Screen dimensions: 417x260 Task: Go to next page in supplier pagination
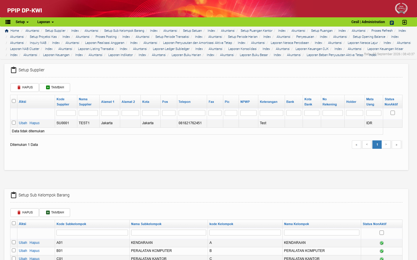click(386, 144)
